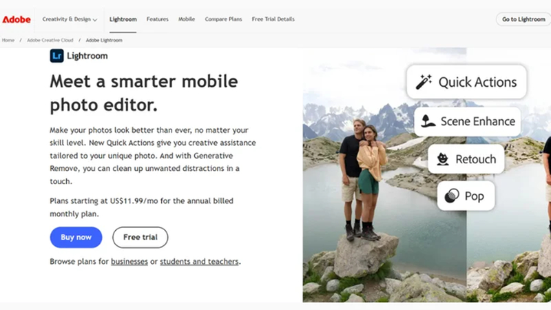Open Free Trial Details nav item
Screen dimensions: 551x310
273,19
